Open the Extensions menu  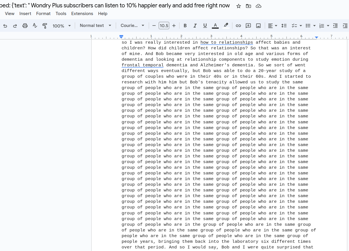pos(82,14)
